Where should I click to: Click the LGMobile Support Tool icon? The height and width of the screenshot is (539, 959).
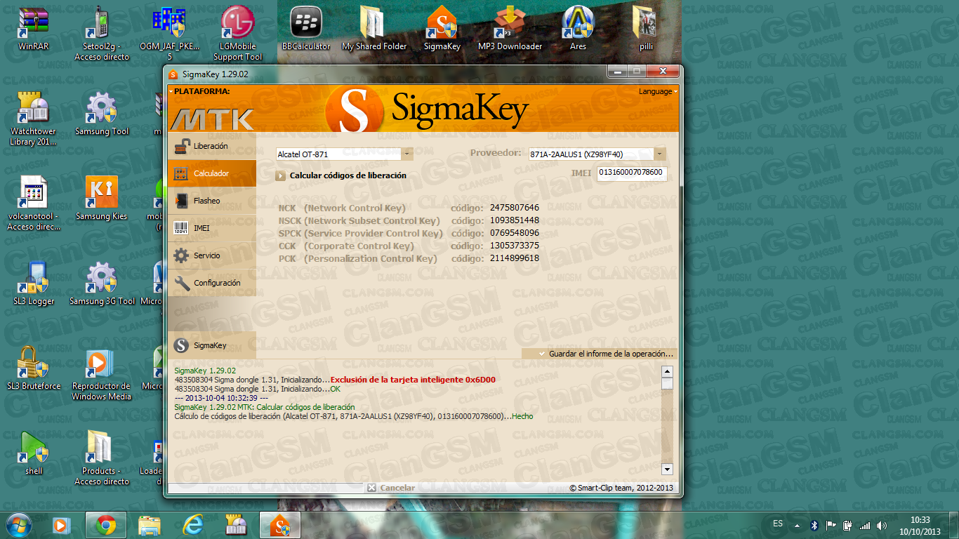pyautogui.click(x=238, y=34)
